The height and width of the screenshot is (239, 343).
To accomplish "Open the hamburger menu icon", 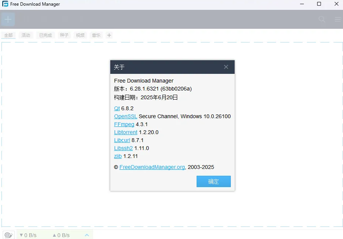I will click(337, 19).
